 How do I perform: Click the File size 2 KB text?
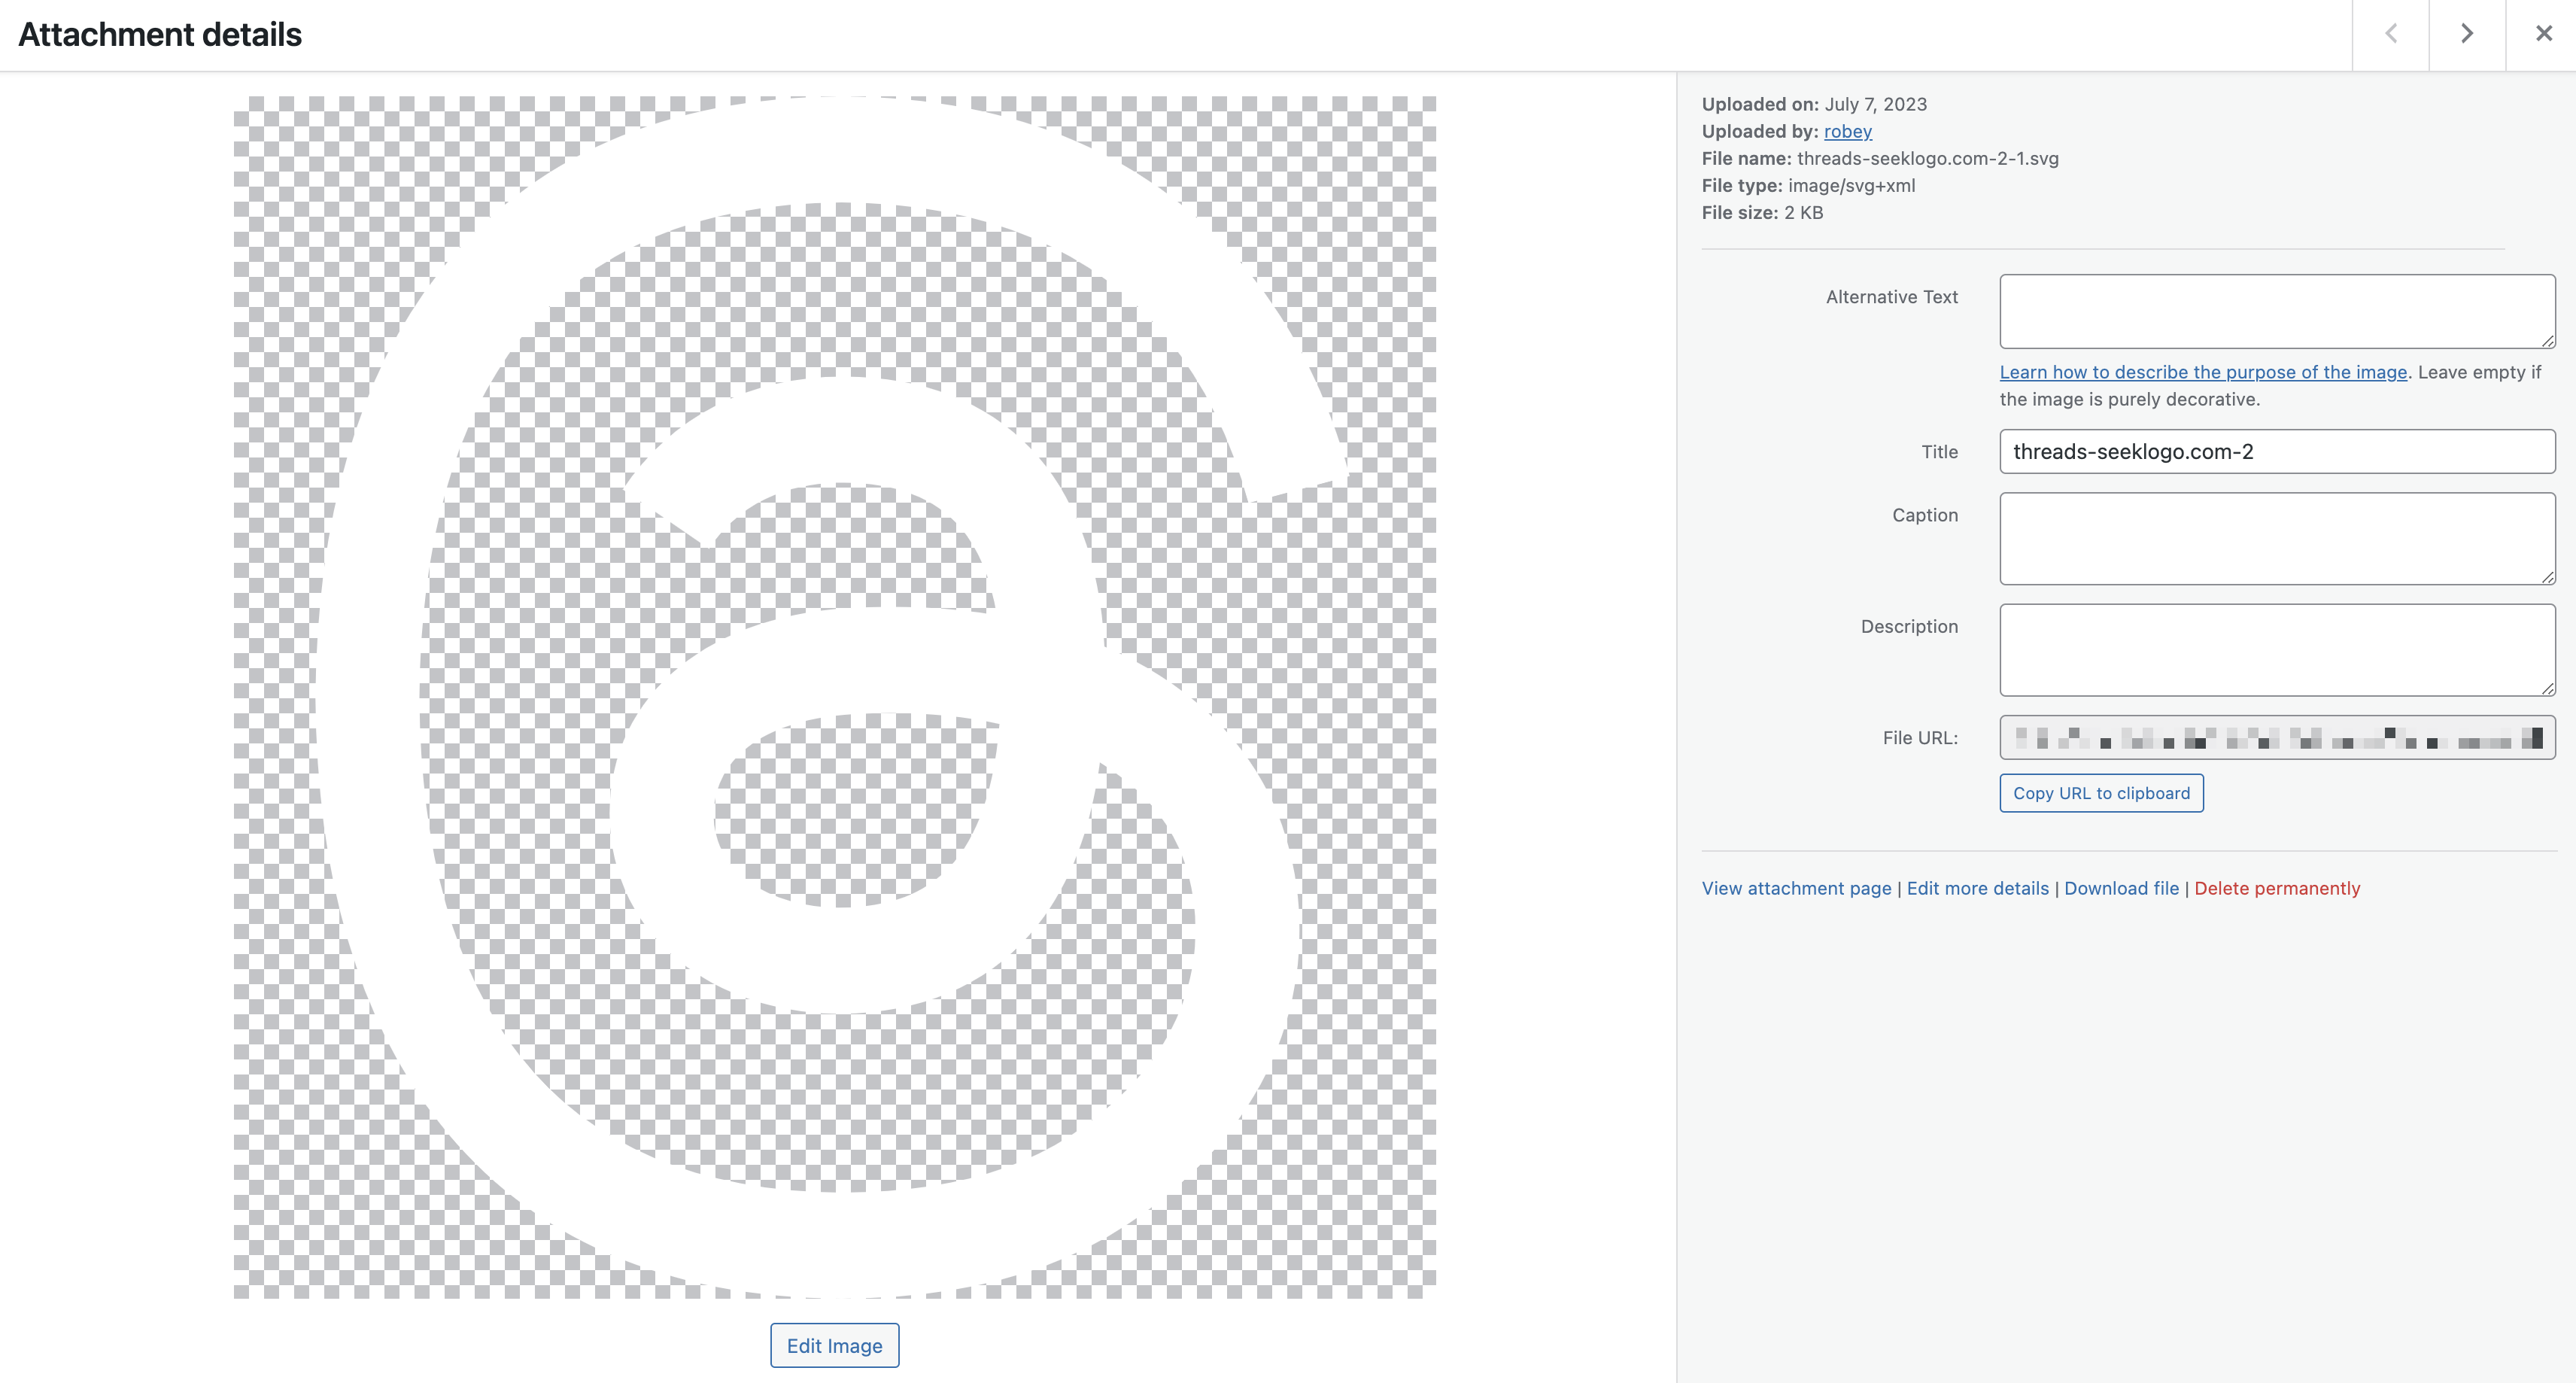pos(1762,212)
